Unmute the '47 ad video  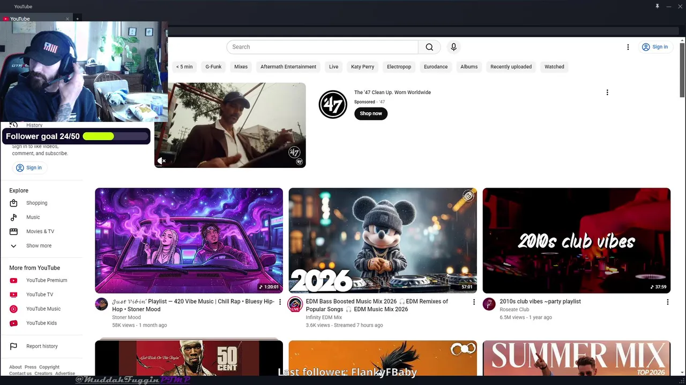[161, 160]
